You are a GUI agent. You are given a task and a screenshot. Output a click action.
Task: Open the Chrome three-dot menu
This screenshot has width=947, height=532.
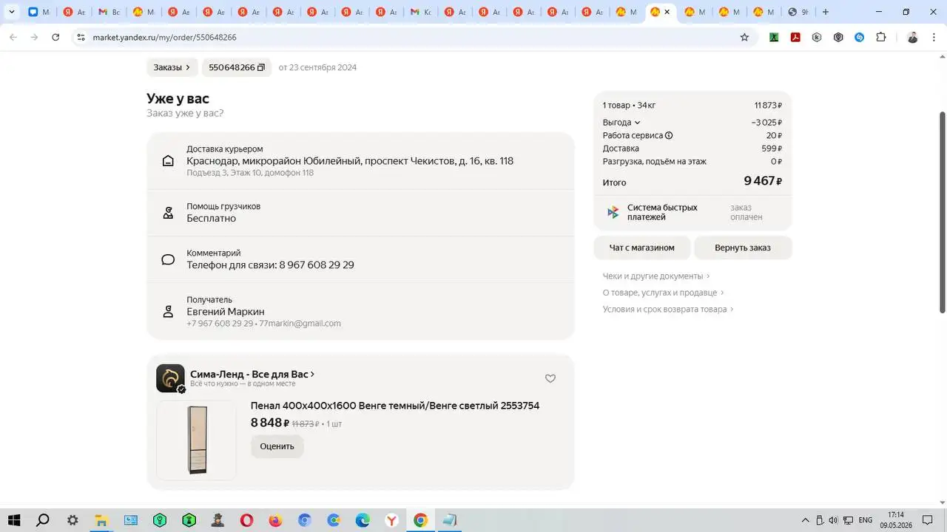pos(934,37)
